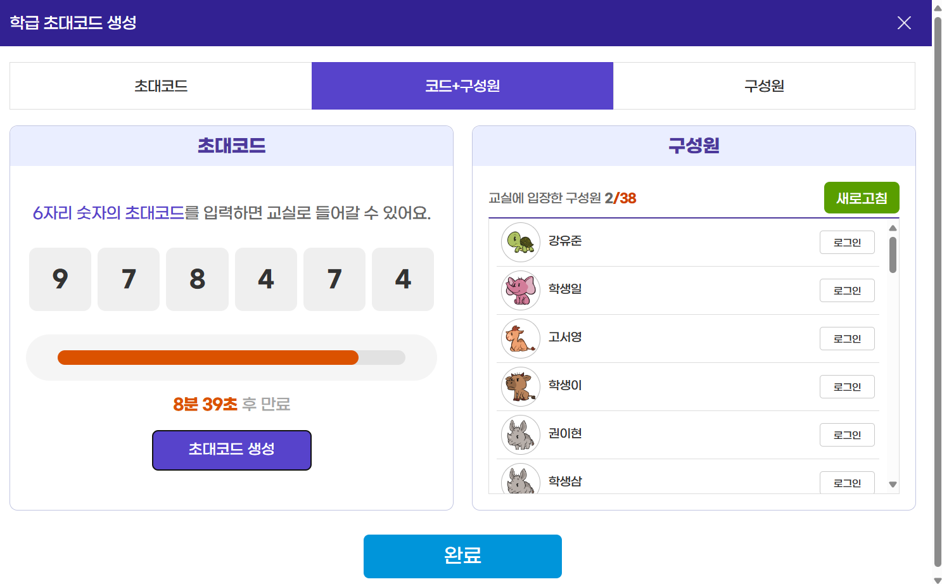This screenshot has width=942, height=584.
Task: Click member list scroll up arrow
Action: point(893,228)
